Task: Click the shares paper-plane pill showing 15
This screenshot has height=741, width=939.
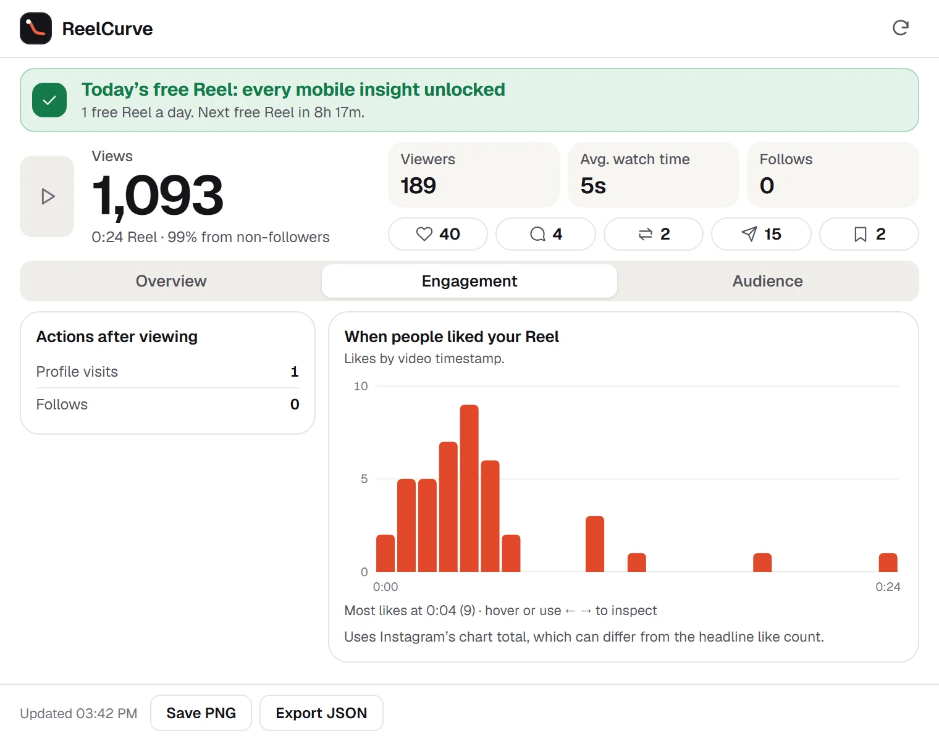Action: click(761, 234)
